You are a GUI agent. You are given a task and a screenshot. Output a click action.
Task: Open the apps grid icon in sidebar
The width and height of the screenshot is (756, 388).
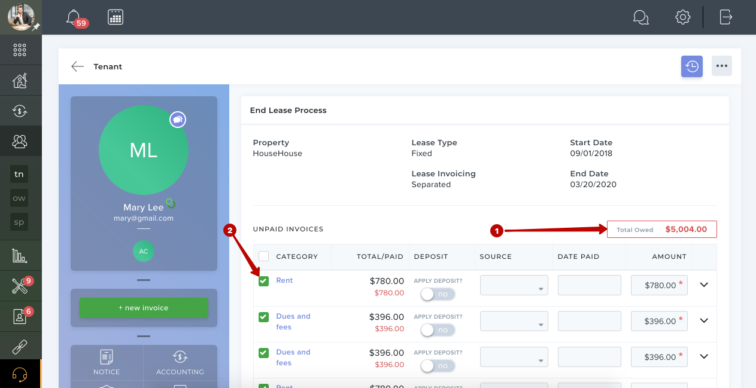pos(20,50)
